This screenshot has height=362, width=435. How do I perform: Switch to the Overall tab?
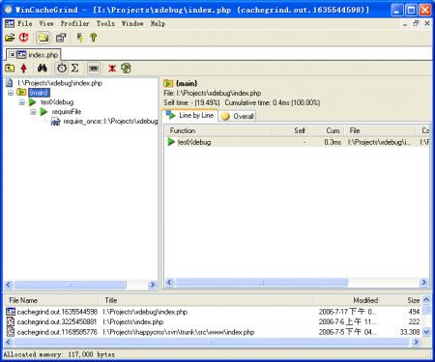238,116
